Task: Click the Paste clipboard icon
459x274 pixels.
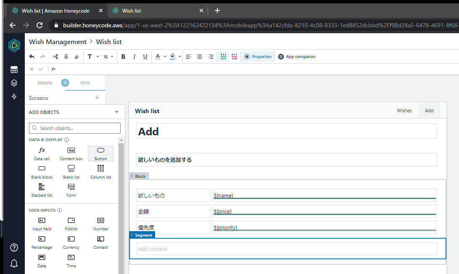Action: pos(66,56)
